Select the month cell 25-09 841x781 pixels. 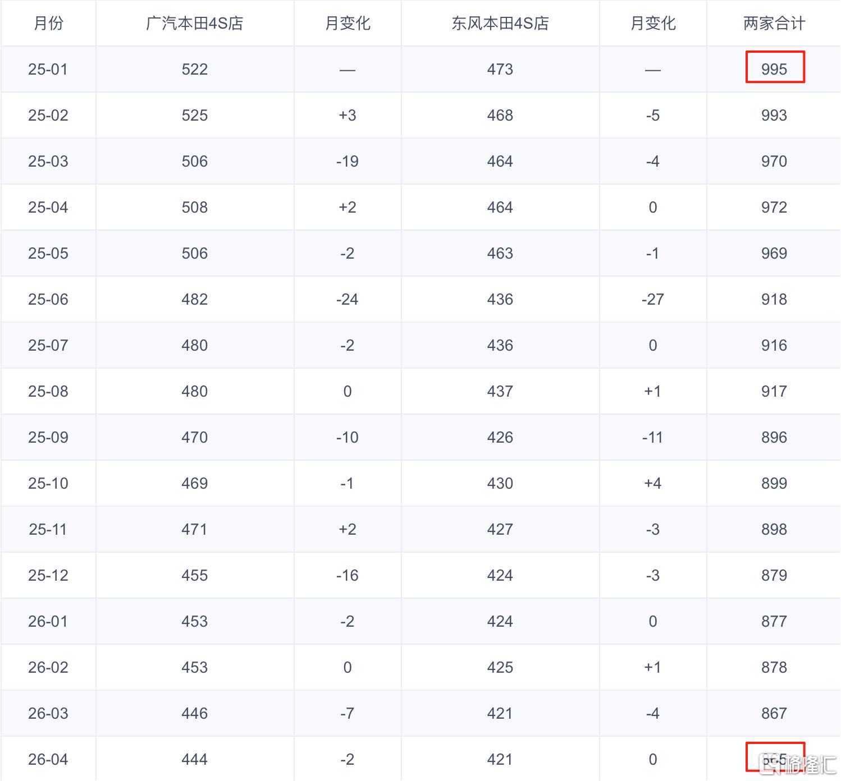coord(48,437)
